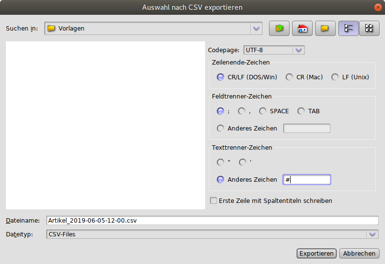Viewport: 385px width, 264px height.
Task: Click the Dateiname field
Action: (x=212, y=221)
